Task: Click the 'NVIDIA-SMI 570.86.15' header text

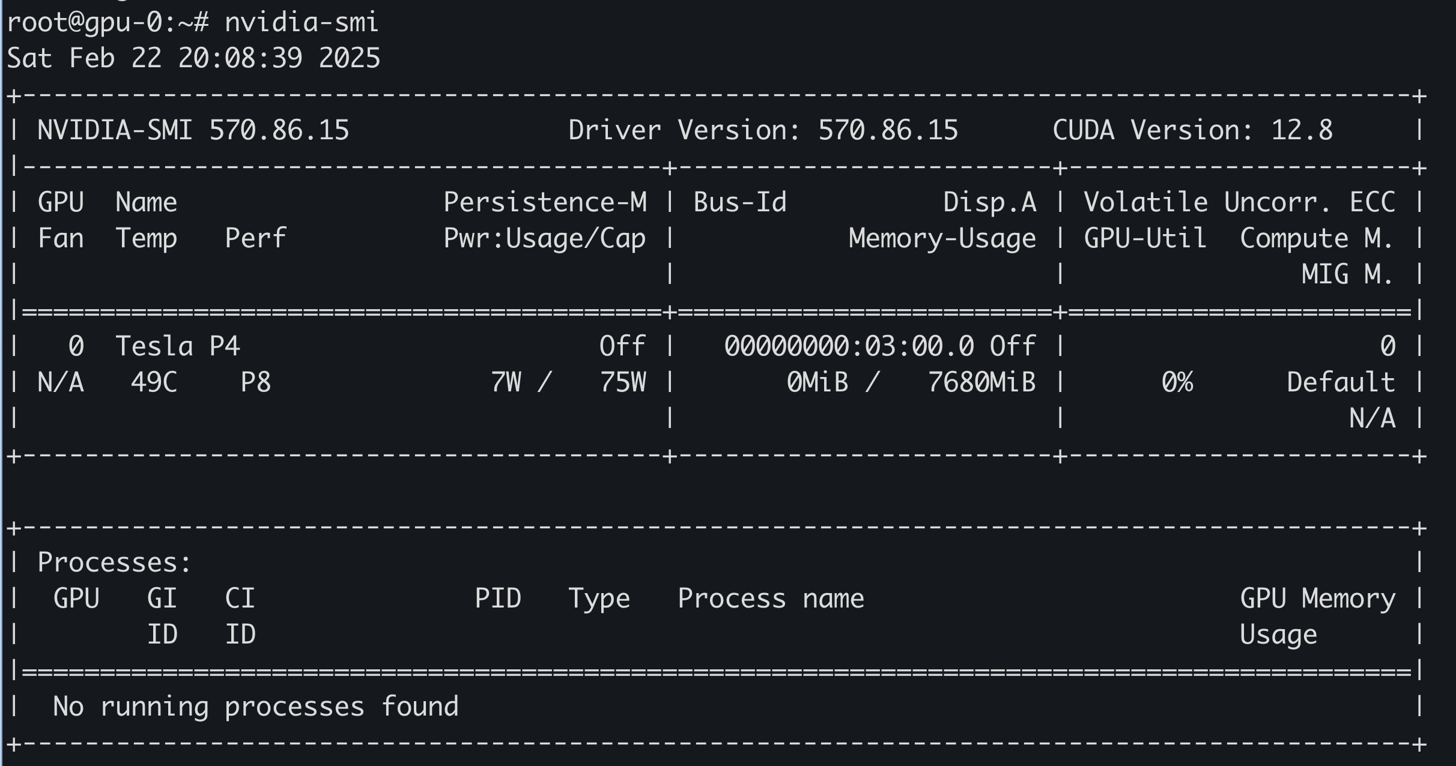Action: [x=193, y=130]
